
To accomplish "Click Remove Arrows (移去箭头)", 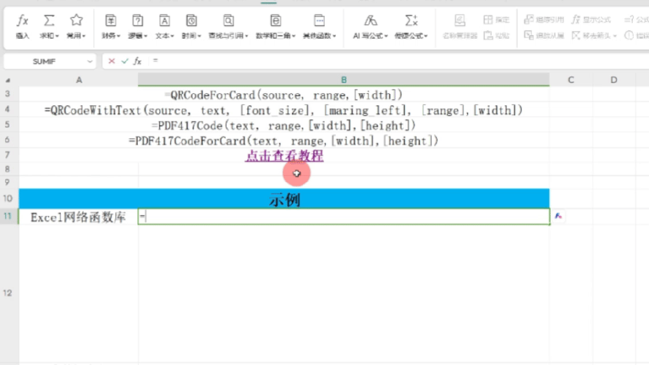I will 594,35.
